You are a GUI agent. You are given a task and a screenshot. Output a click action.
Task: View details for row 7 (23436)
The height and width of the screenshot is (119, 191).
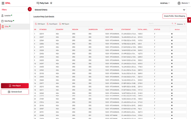[x=172, y=54]
